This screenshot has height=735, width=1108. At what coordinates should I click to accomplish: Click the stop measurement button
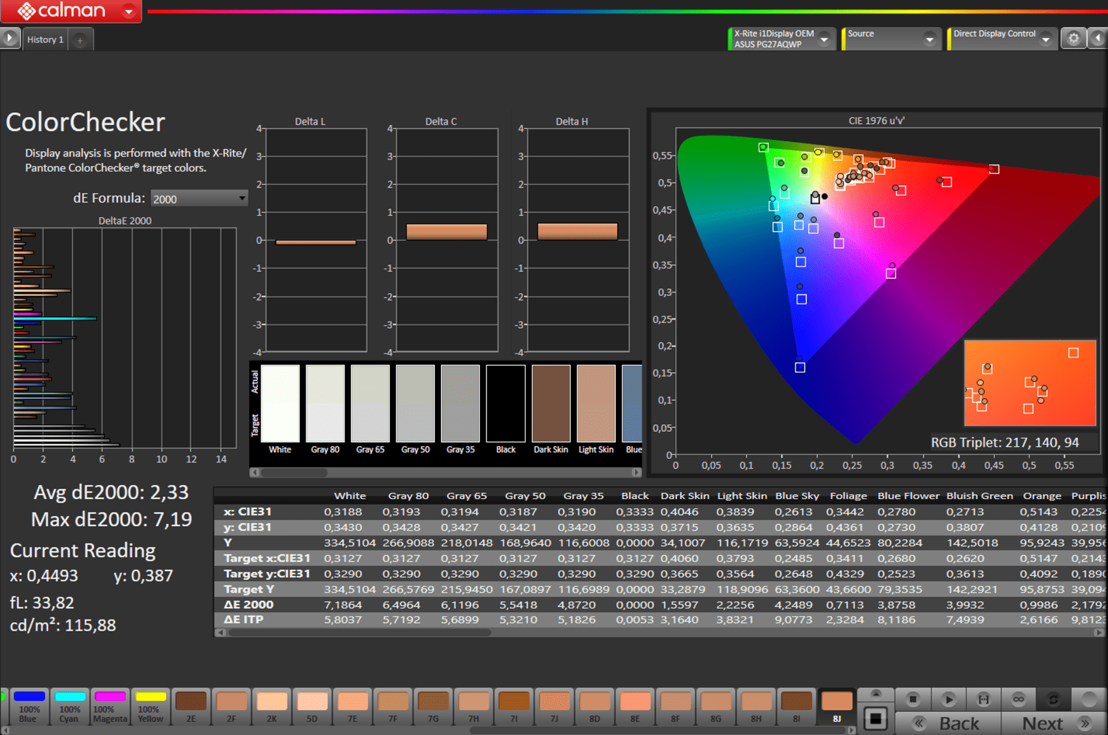(x=913, y=699)
